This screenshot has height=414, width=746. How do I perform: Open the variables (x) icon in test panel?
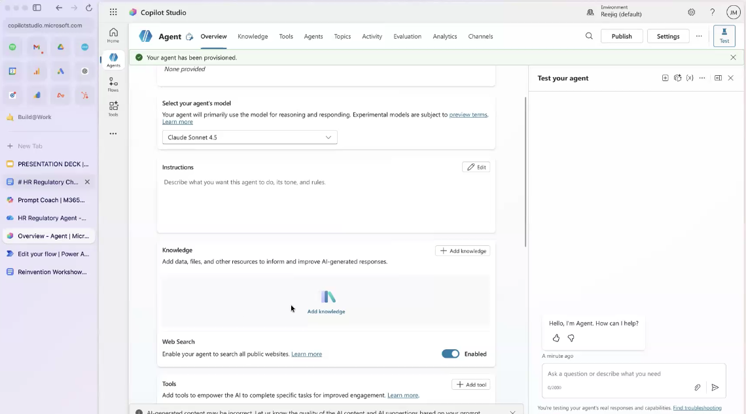click(x=690, y=78)
